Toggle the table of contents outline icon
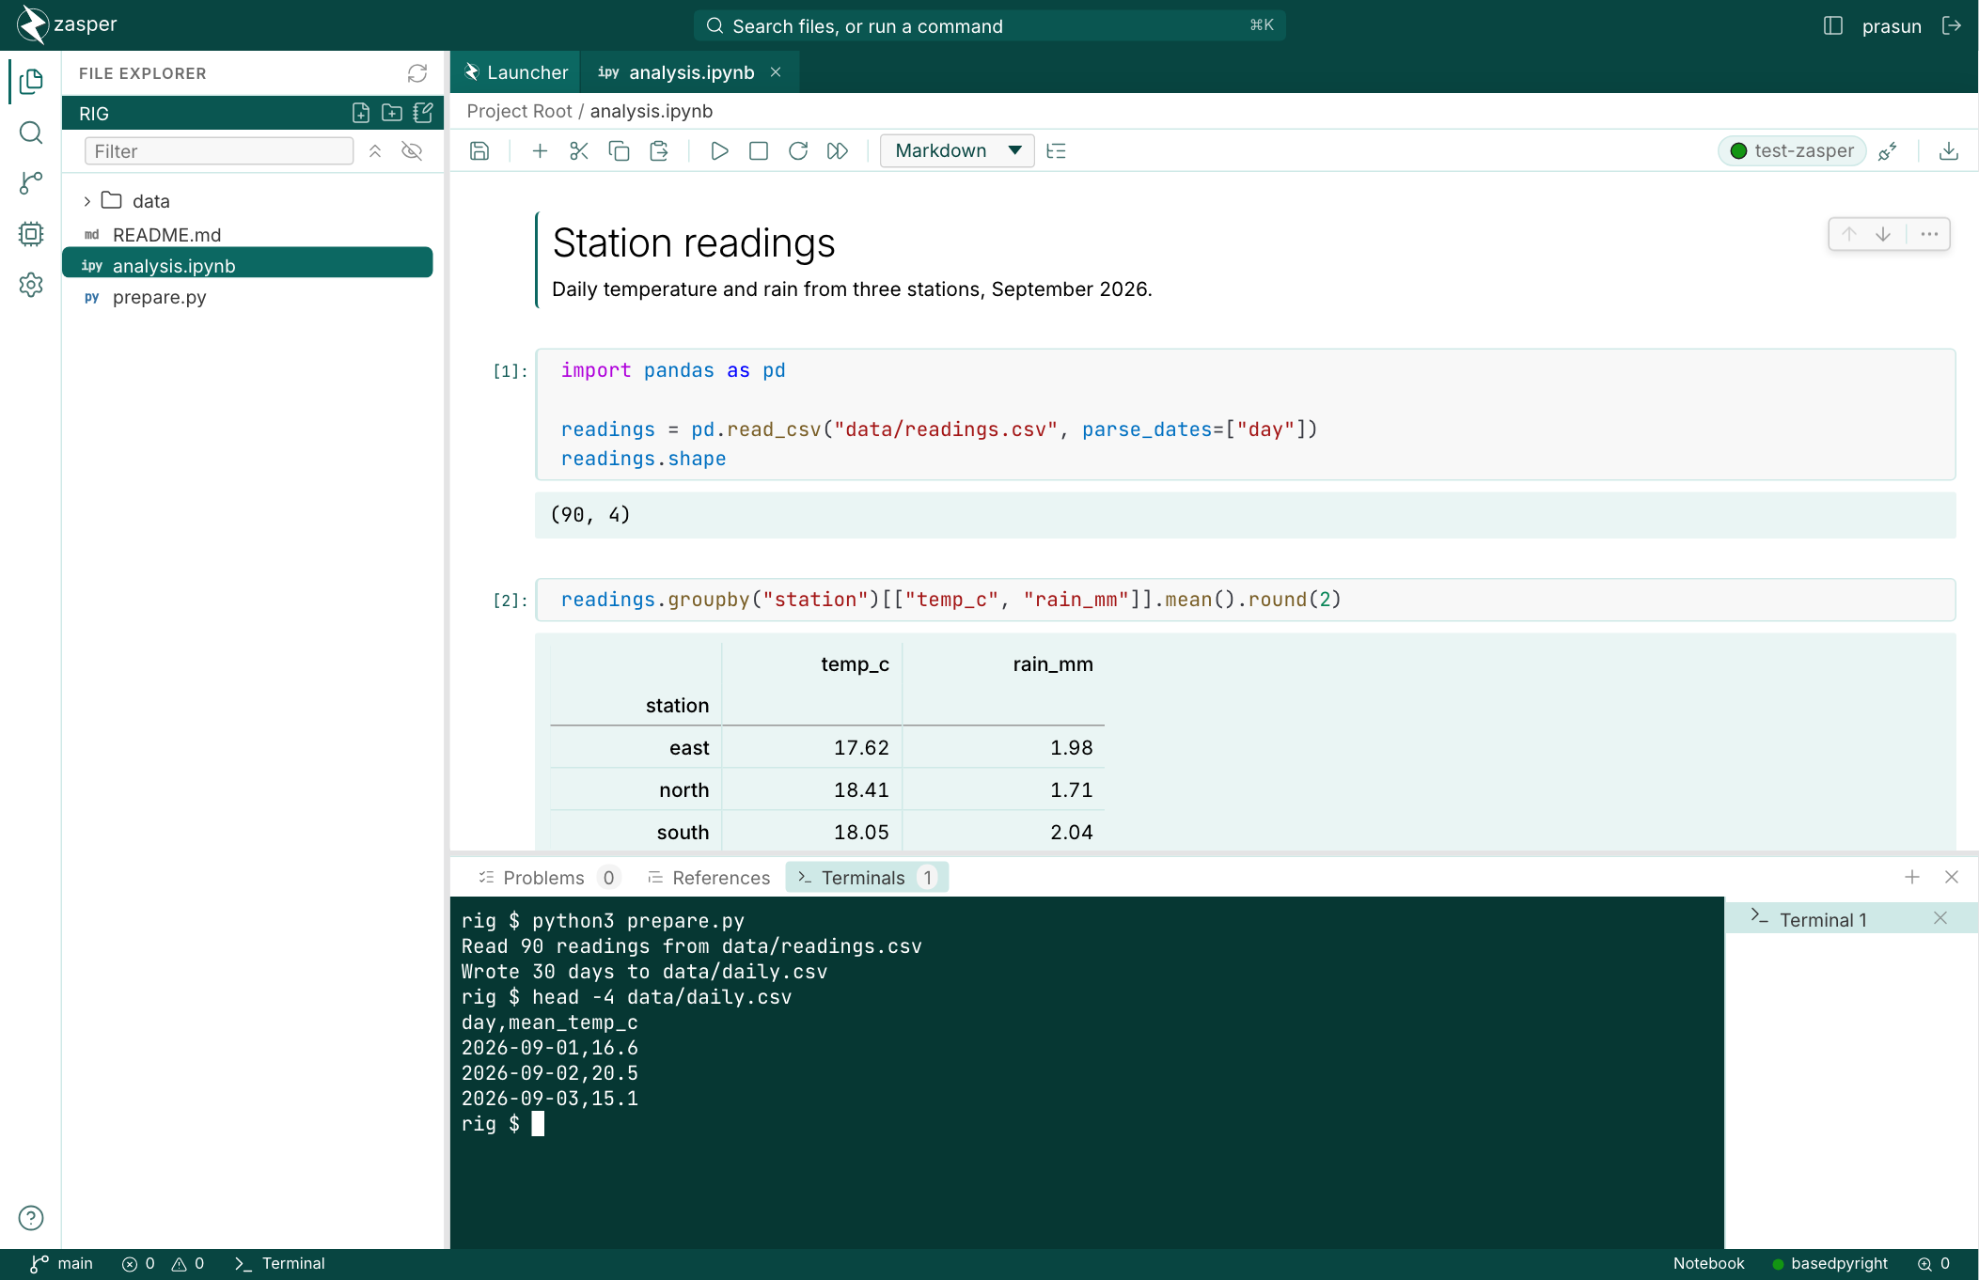Screen dimensions: 1979x1280 point(1057,151)
